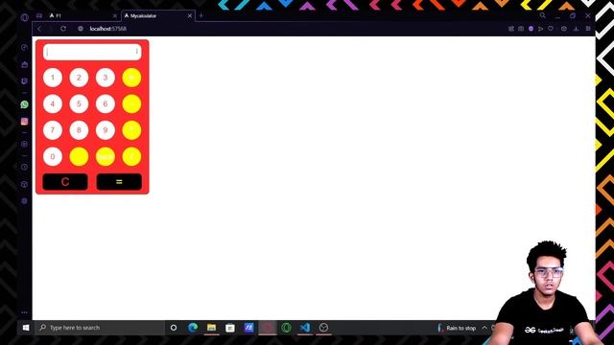Image resolution: width=614 pixels, height=345 pixels.
Task: Switch to Visual Studio Code in taskbar
Action: coord(305,328)
